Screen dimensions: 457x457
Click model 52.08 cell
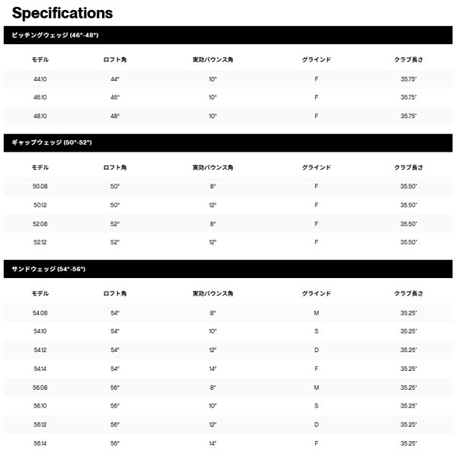point(40,224)
